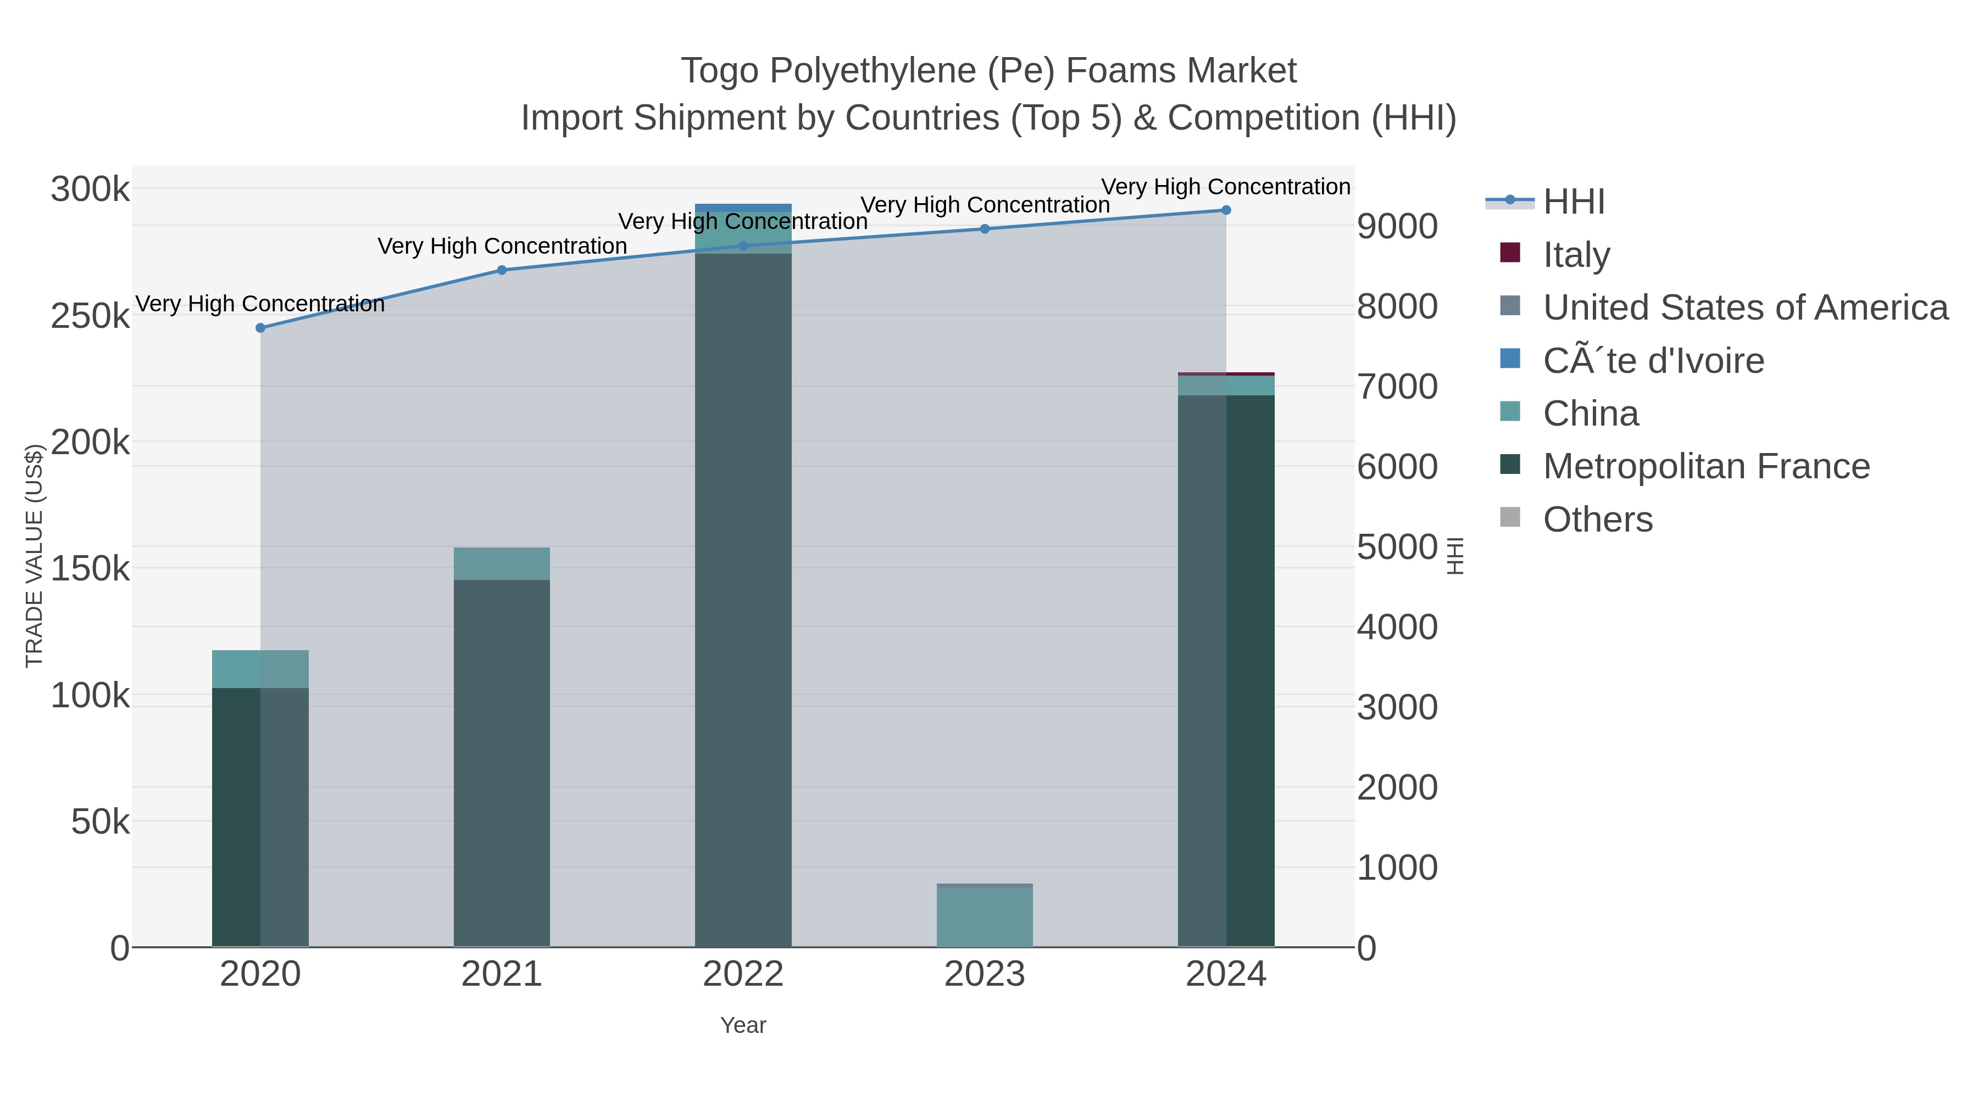The image size is (1978, 1112).
Task: Click the Italy maroon legend swatch
Action: click(1510, 253)
